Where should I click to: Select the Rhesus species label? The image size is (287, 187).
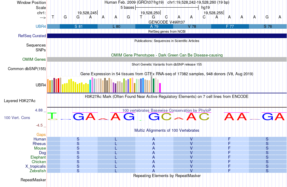pyautogui.click(x=39, y=143)
